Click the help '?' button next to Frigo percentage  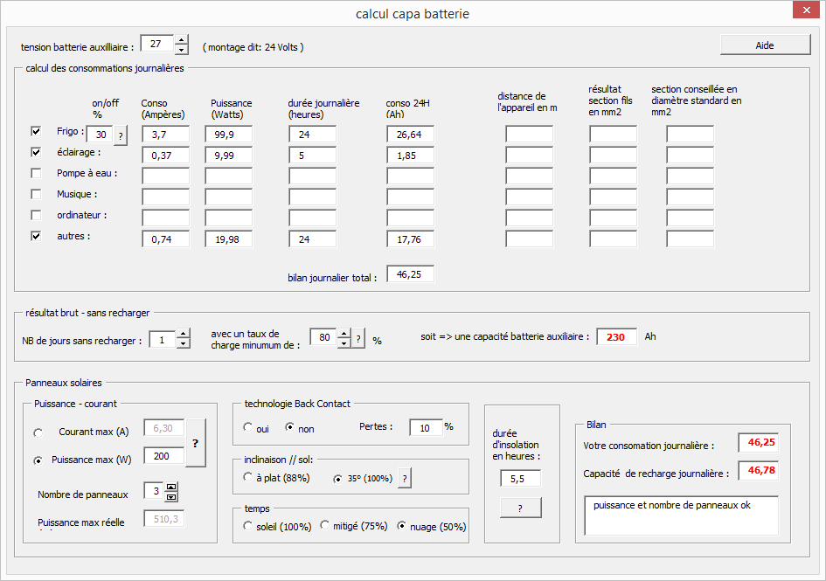point(121,135)
